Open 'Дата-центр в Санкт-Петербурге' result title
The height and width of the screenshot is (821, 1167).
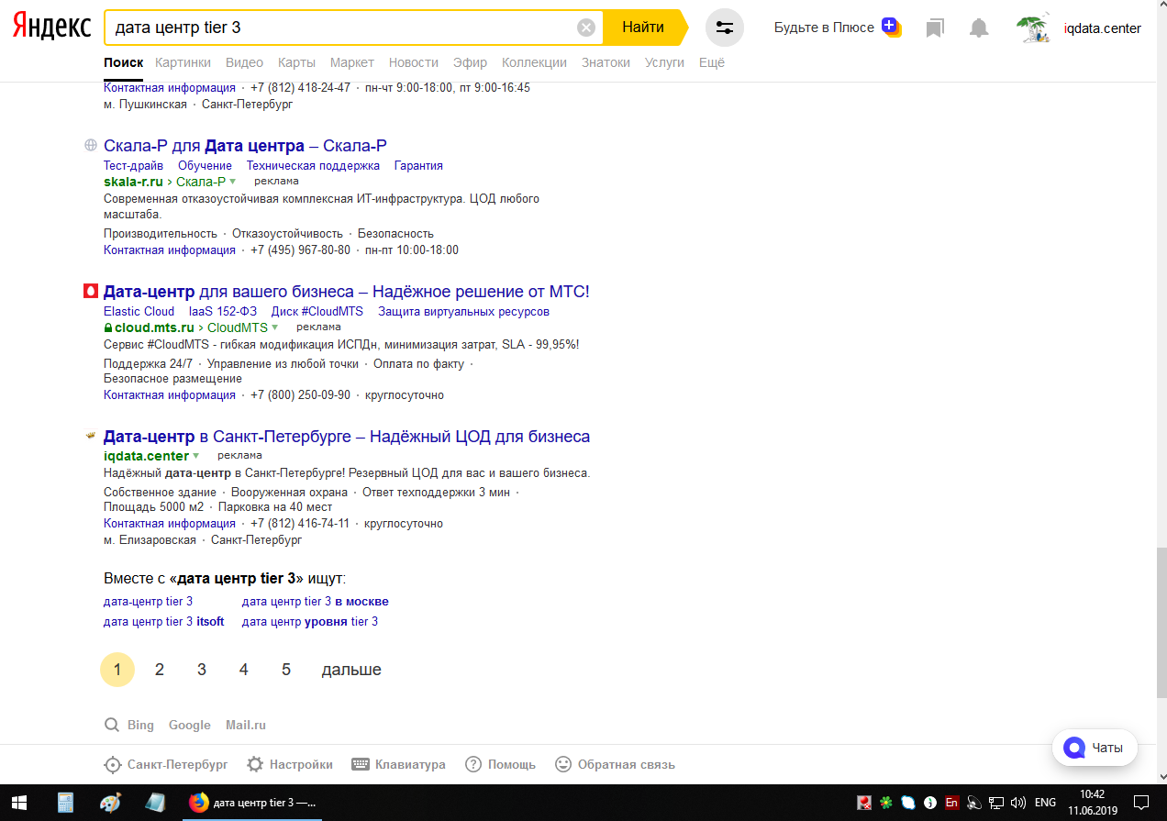click(347, 437)
